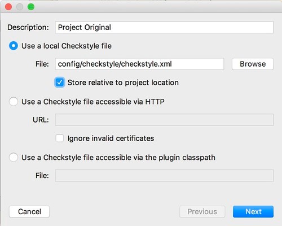The height and width of the screenshot is (226, 282).
Task: Click the "Description:" label
Action: pos(28,28)
